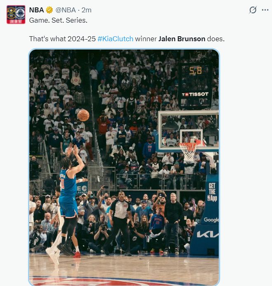Screen dimensions: 272x286
Task: Click the Tissot logo on the shot clock
Action: coord(195,94)
